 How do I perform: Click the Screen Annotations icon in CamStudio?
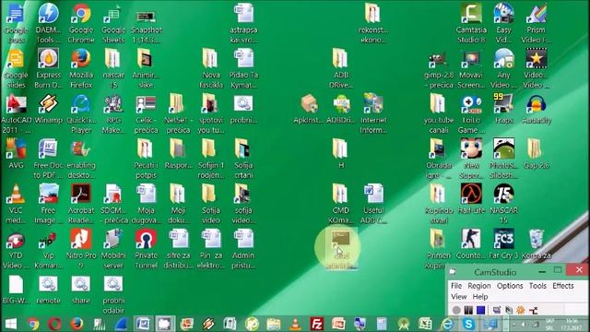pos(509,310)
